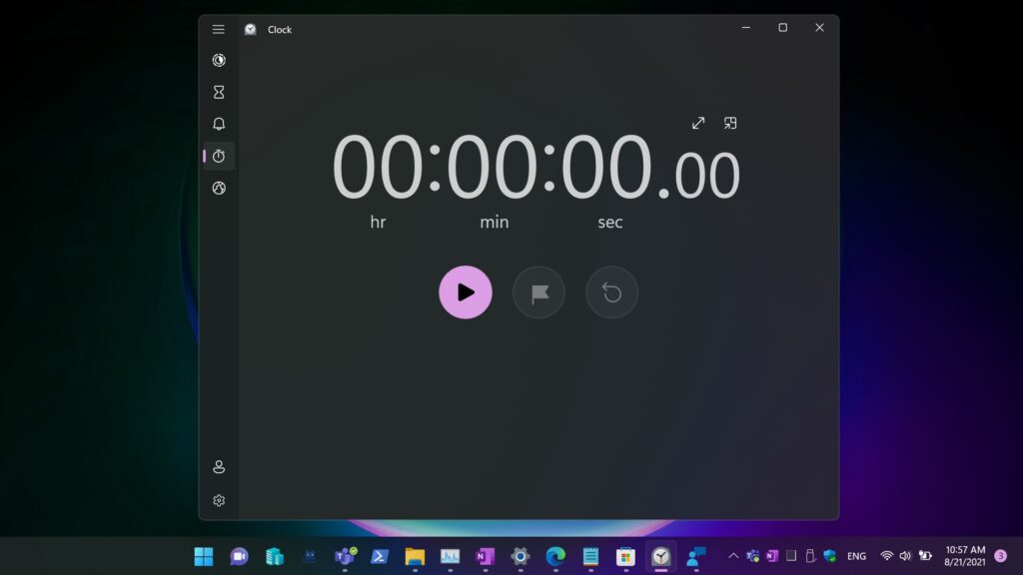Viewport: 1023px width, 575px height.
Task: Go to the Alarm page
Action: [219, 124]
